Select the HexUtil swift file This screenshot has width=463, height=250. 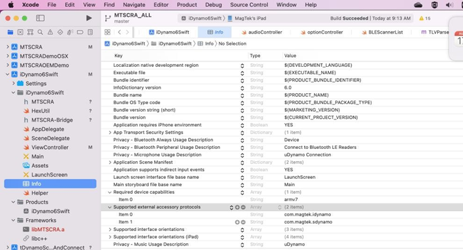tap(41, 111)
